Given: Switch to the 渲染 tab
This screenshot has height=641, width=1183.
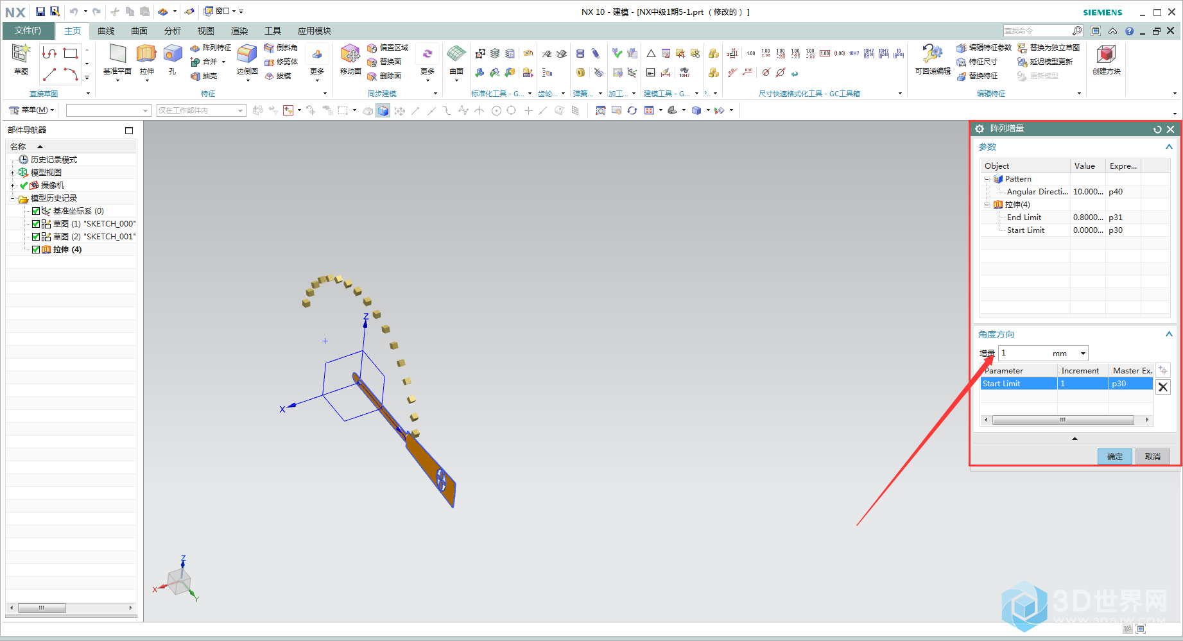Looking at the screenshot, I should [239, 31].
